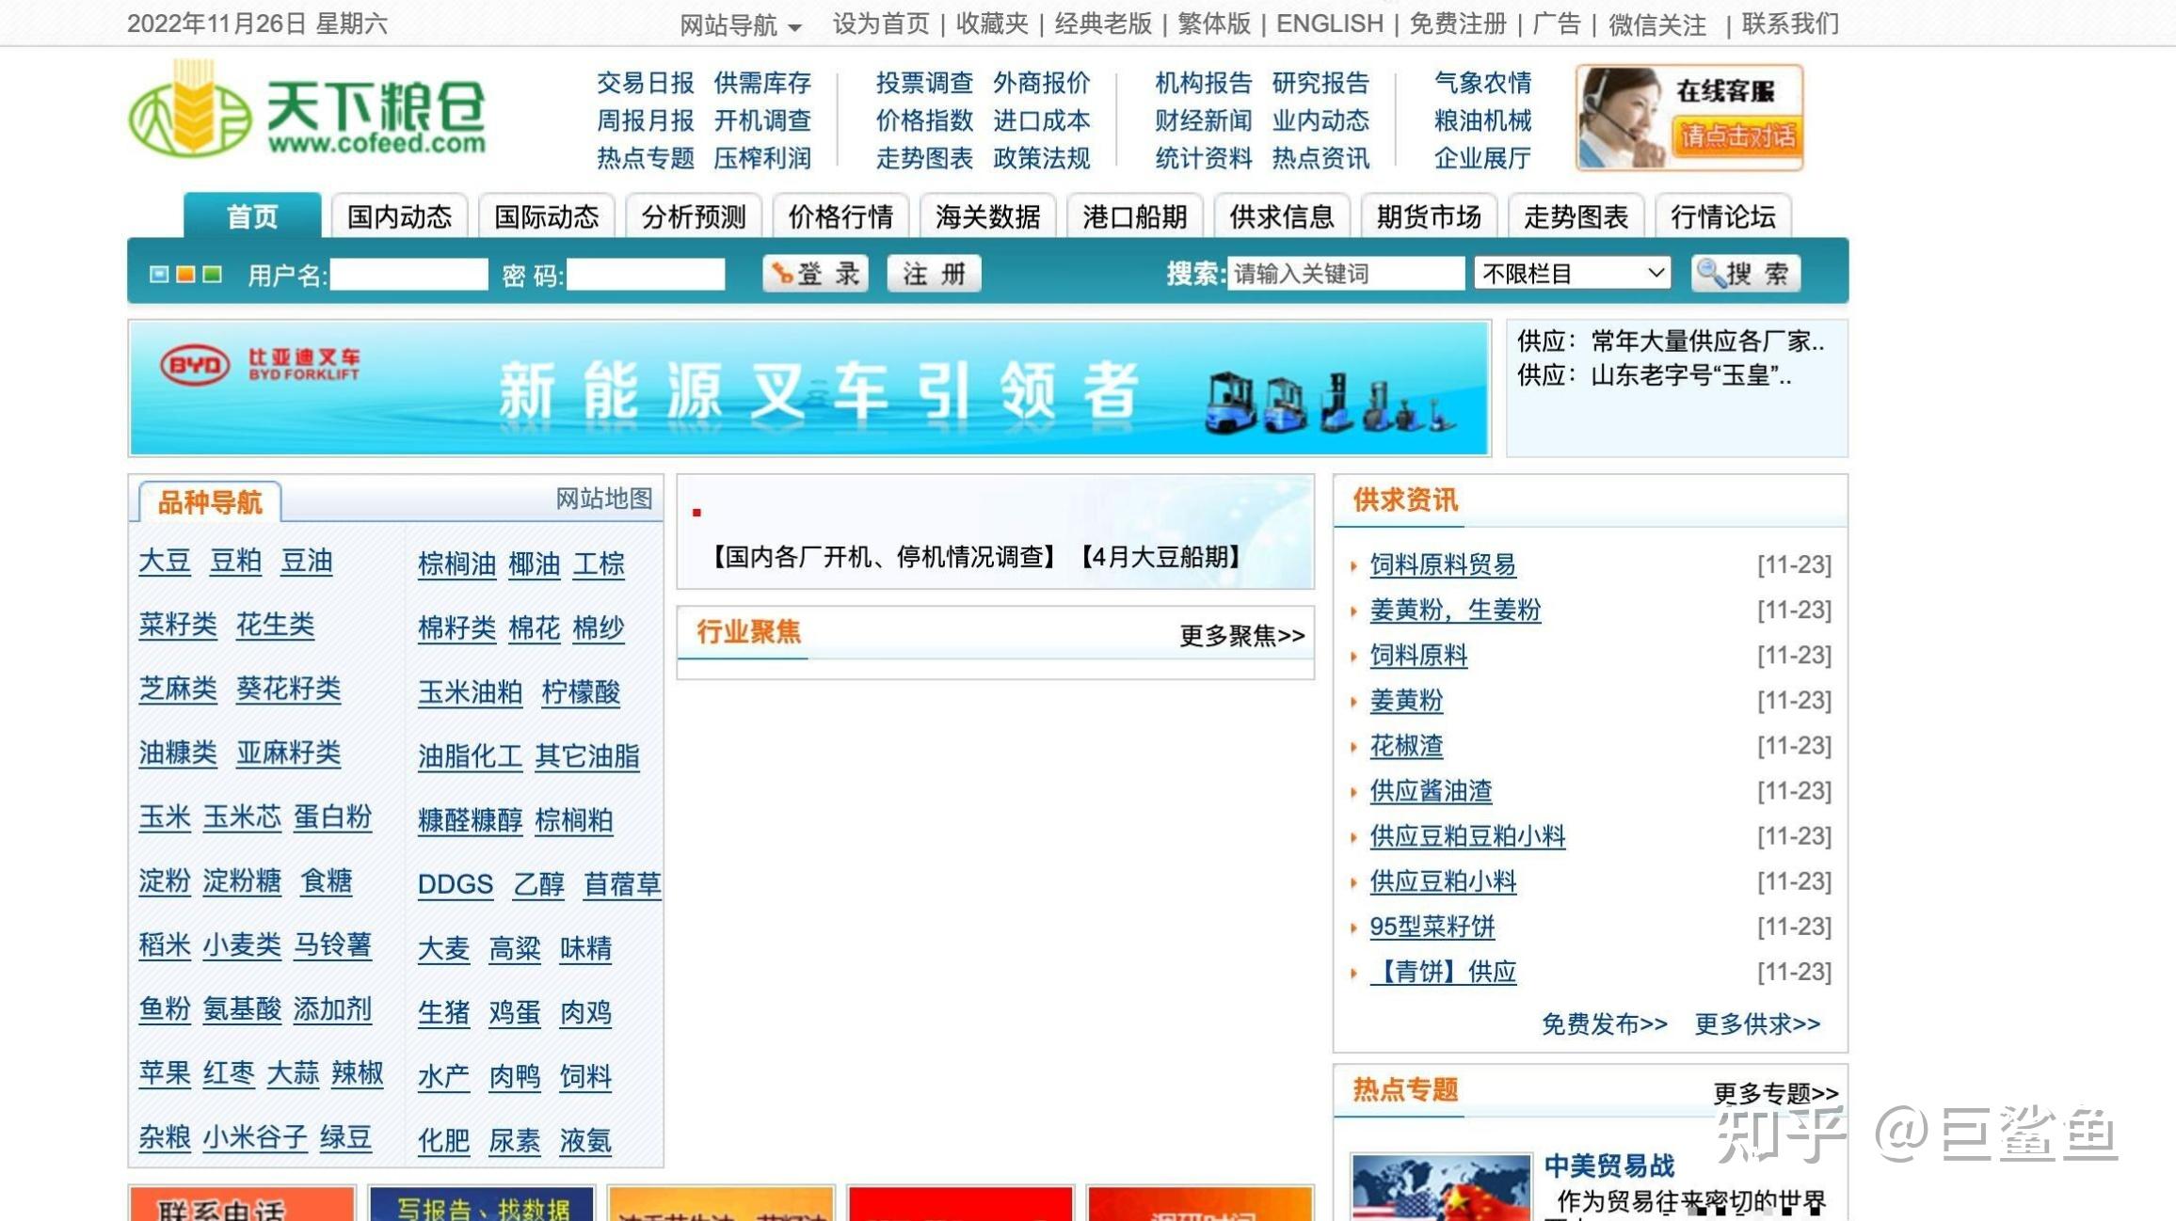Click the 请输入关键词 search keyword field
The height and width of the screenshot is (1221, 2176).
1344,274
